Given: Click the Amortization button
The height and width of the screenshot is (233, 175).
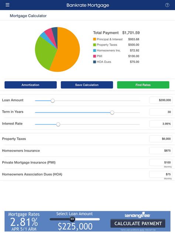Looking at the screenshot, I should pyautogui.click(x=31, y=85).
